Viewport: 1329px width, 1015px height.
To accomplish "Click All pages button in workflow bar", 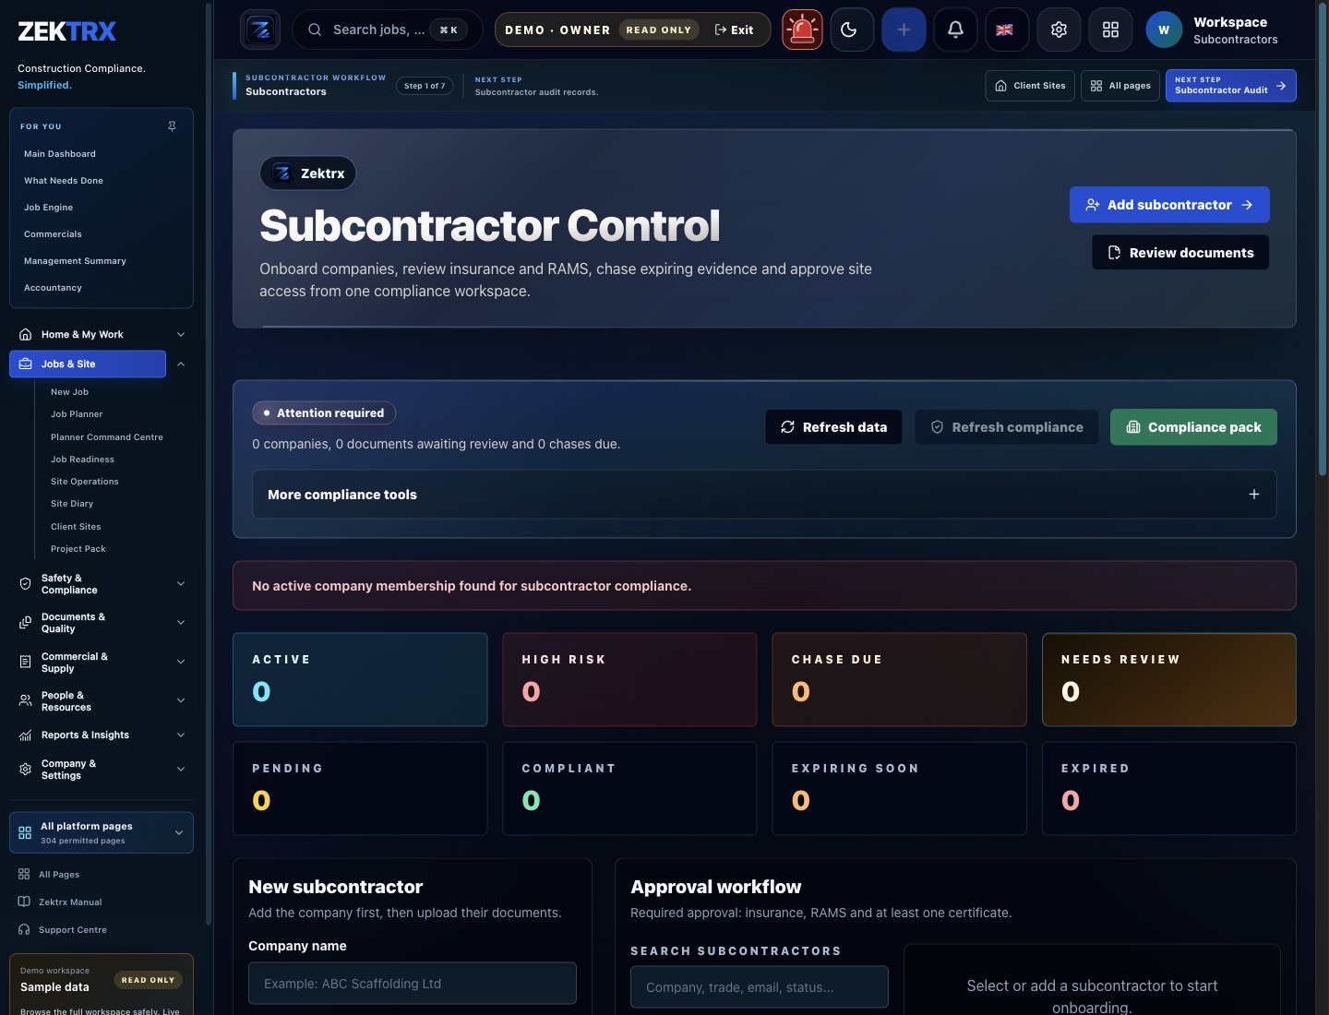I will tap(1120, 86).
